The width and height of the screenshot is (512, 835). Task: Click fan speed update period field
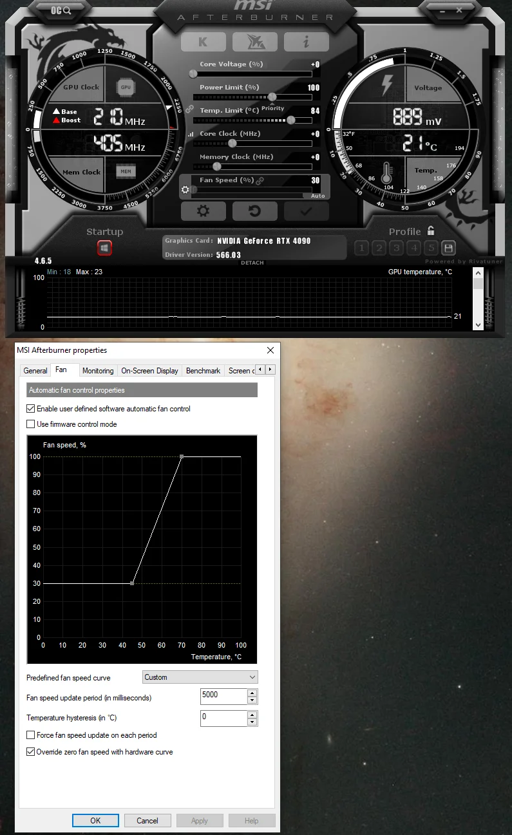(x=223, y=696)
